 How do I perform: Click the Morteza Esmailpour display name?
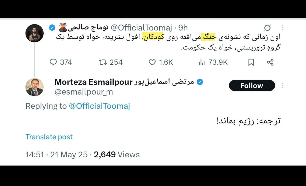(x=124, y=82)
